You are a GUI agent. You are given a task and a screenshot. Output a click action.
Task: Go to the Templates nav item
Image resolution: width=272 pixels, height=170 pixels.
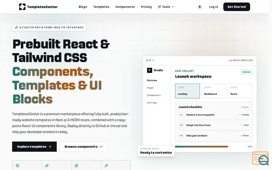[101, 7]
